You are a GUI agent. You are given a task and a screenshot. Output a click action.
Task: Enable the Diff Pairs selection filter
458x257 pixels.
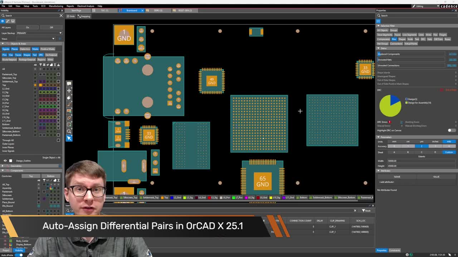(438, 39)
